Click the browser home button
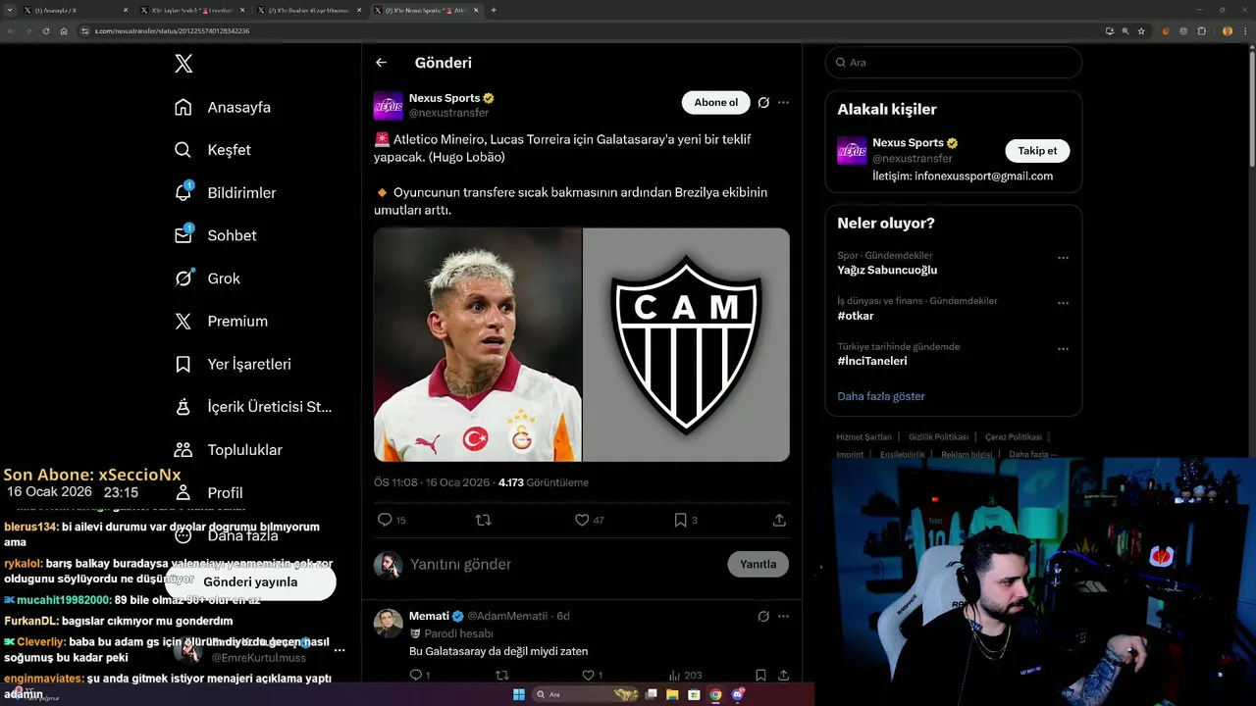 pos(64,30)
